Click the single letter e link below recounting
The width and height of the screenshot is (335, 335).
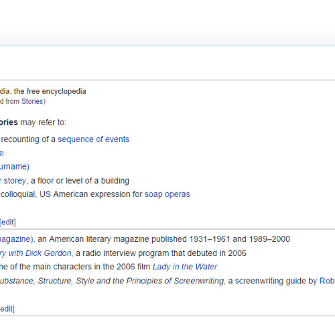click(2, 153)
